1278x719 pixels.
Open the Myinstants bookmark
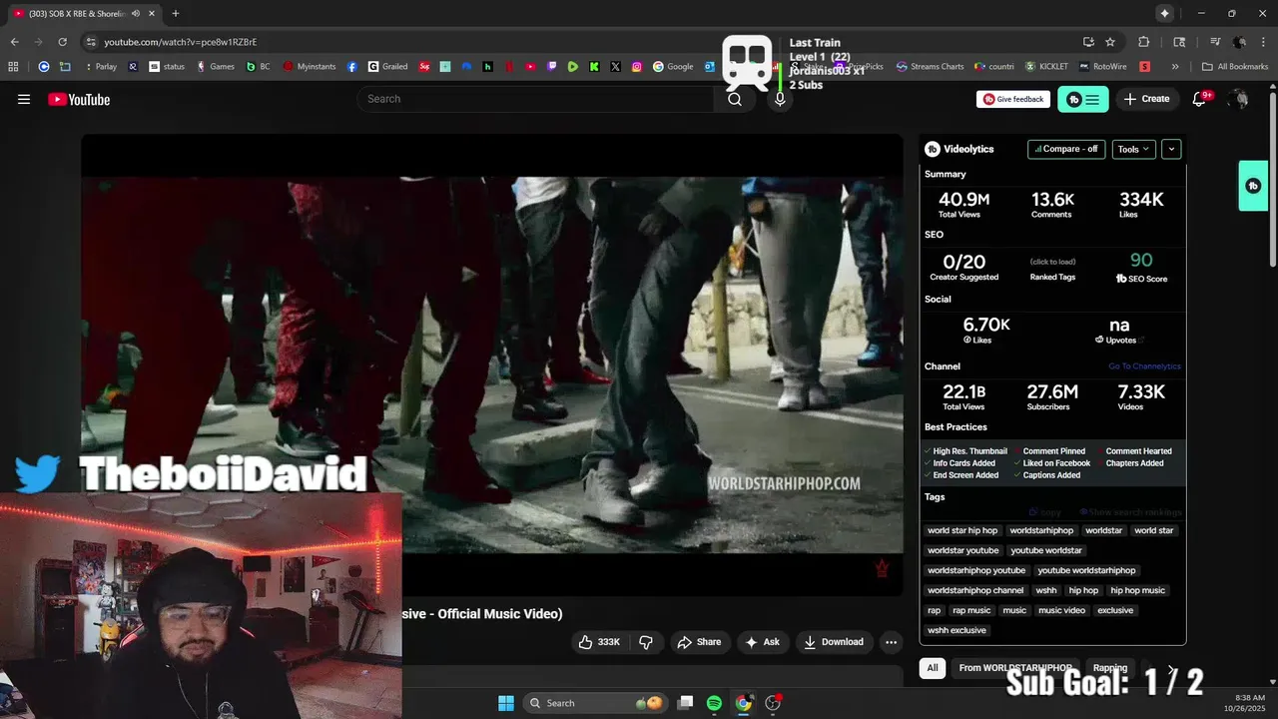tap(310, 67)
